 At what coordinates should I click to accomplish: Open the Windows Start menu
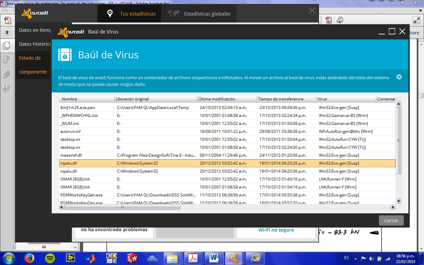pyautogui.click(x=8, y=258)
